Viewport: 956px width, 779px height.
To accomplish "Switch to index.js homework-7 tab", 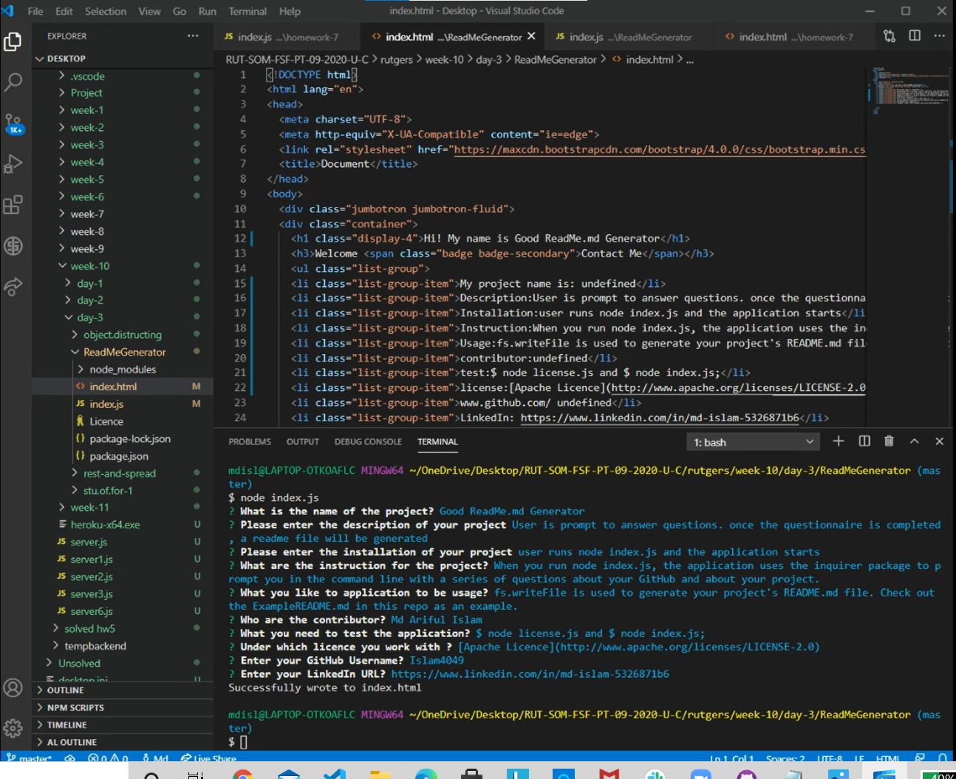I will tap(281, 36).
